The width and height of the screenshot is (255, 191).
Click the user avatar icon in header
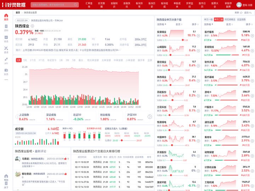point(239,5)
